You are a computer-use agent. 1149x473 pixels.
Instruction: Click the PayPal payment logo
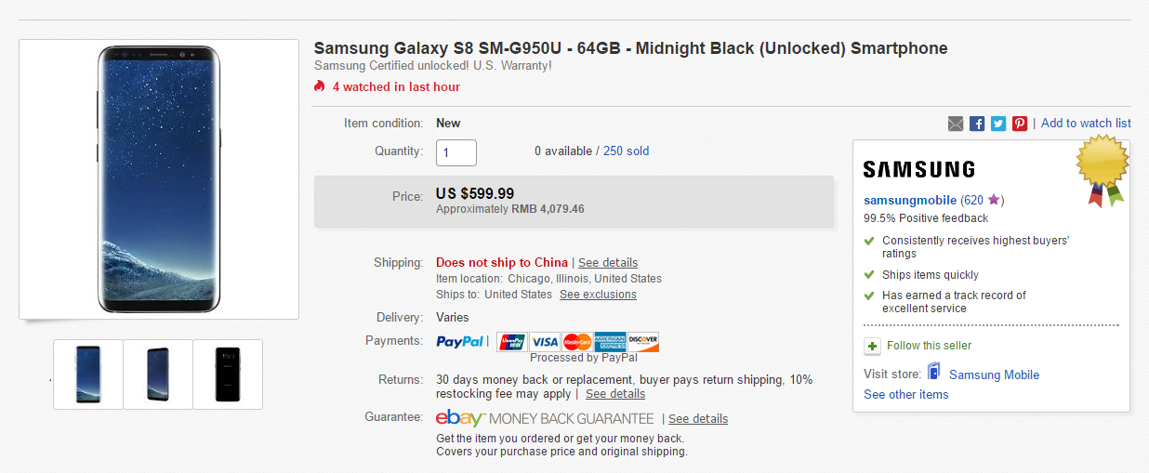460,341
